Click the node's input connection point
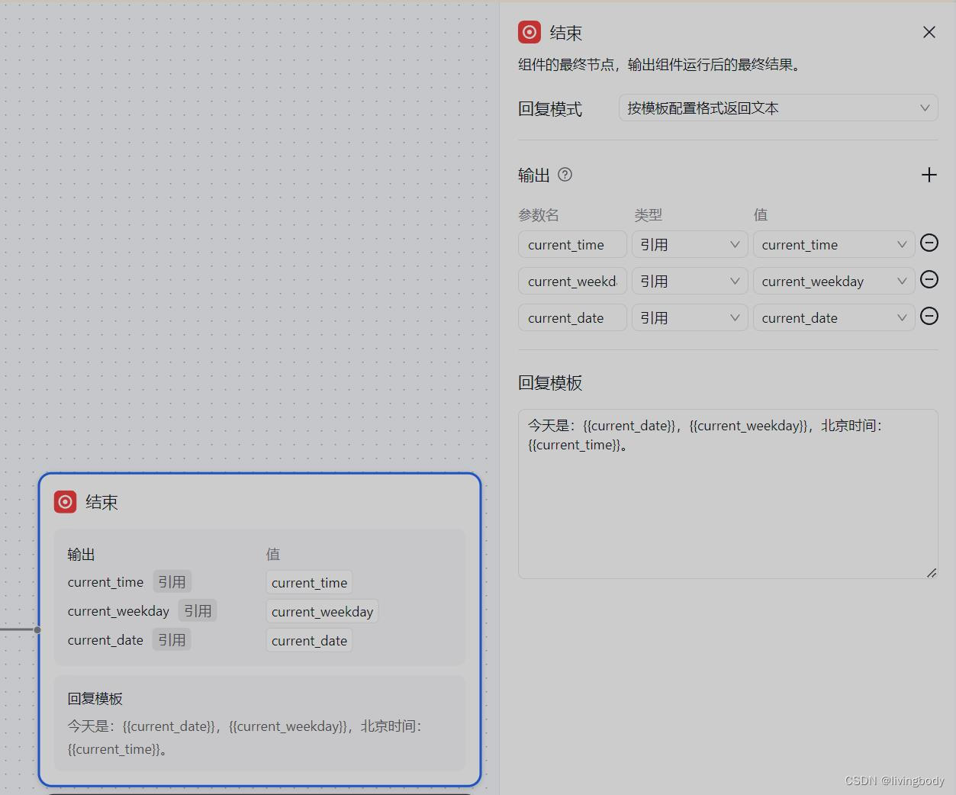The height and width of the screenshot is (795, 956). click(37, 629)
